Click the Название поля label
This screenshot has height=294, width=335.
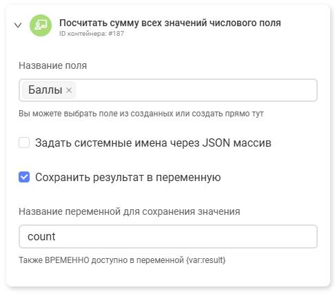(53, 65)
